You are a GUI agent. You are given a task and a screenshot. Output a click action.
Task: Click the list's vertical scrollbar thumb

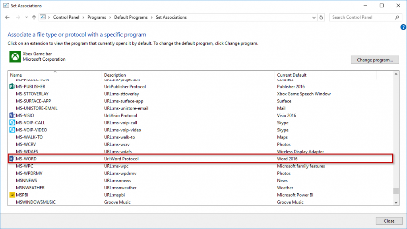point(395,191)
